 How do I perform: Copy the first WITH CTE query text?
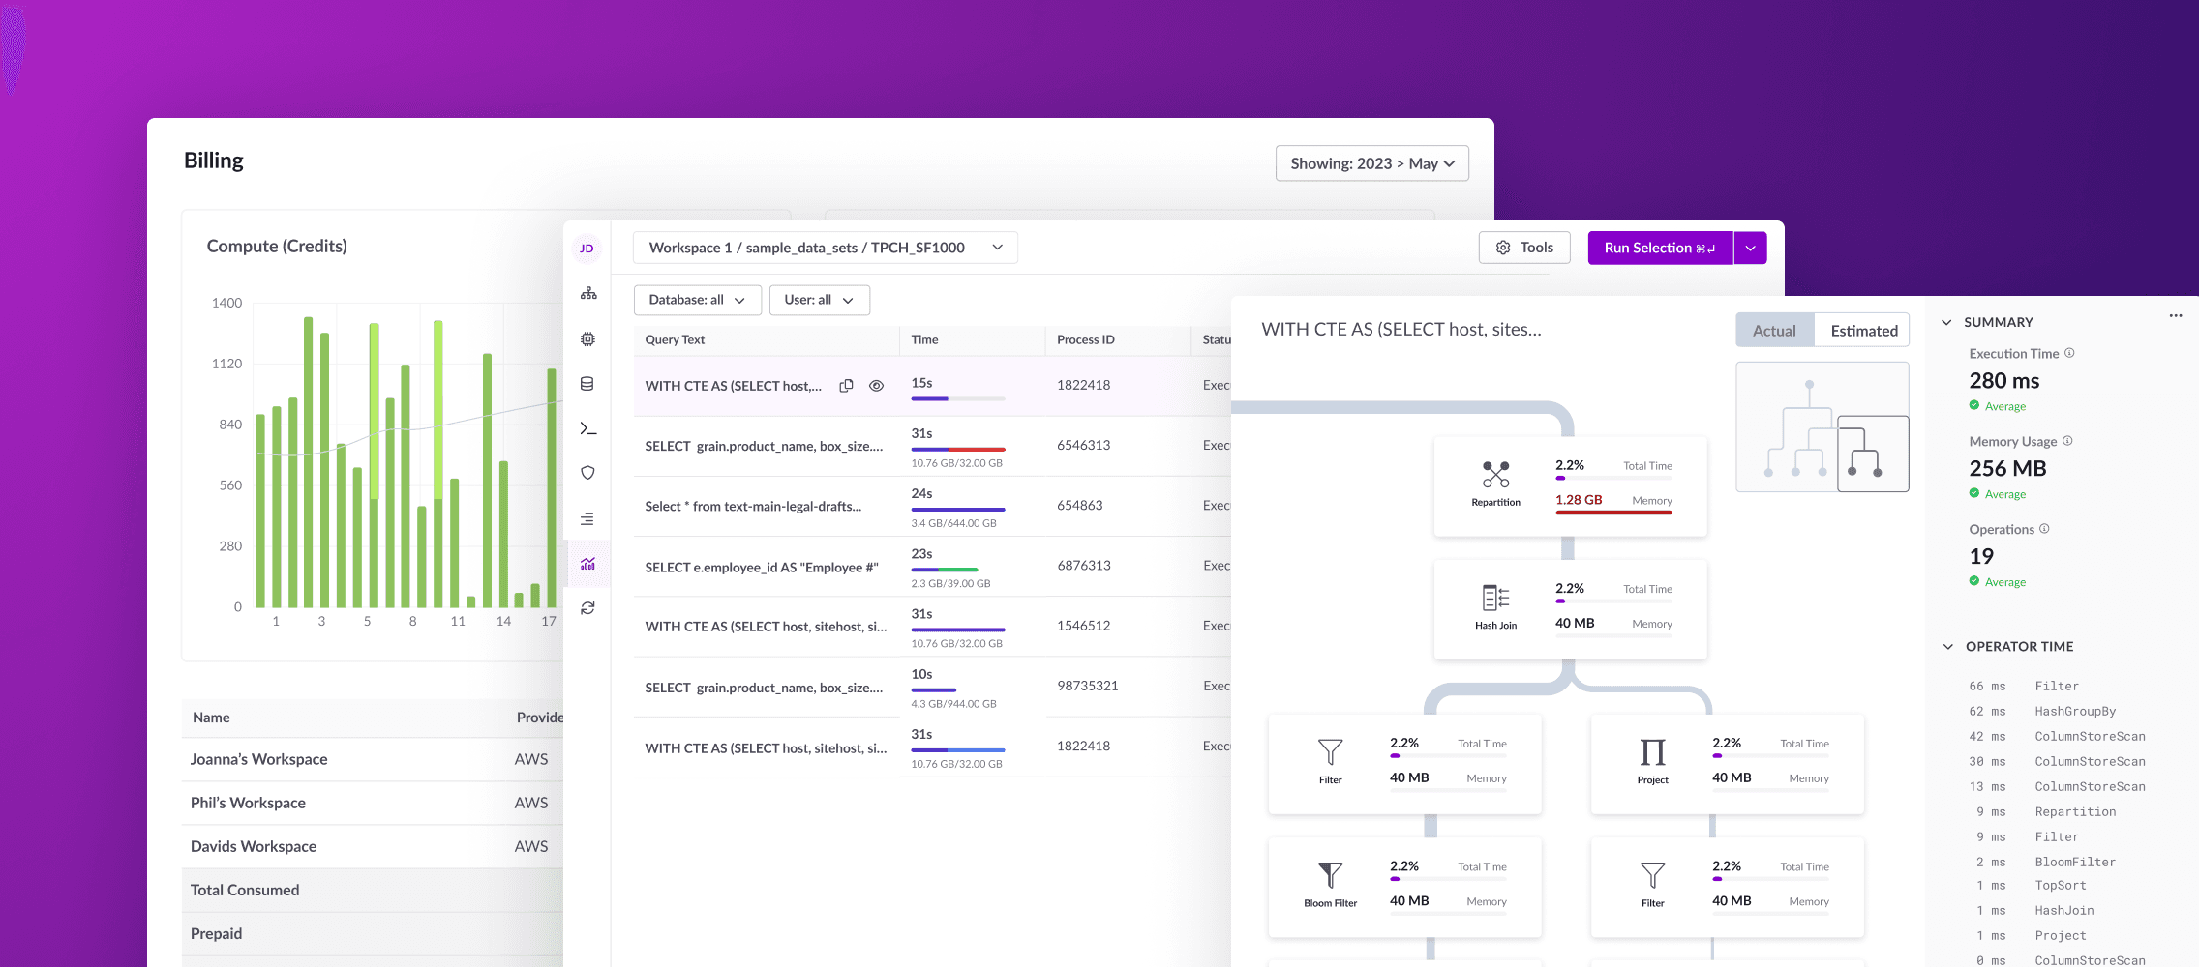(x=846, y=386)
